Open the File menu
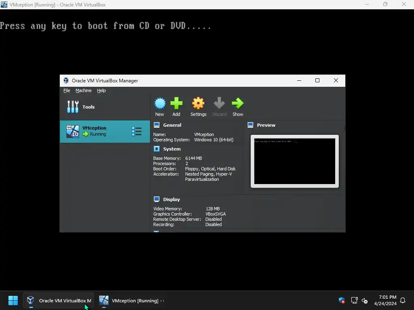414x310 pixels. coord(67,90)
